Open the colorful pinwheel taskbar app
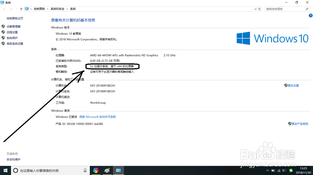Screen dimensions: 313x175 point(96,170)
